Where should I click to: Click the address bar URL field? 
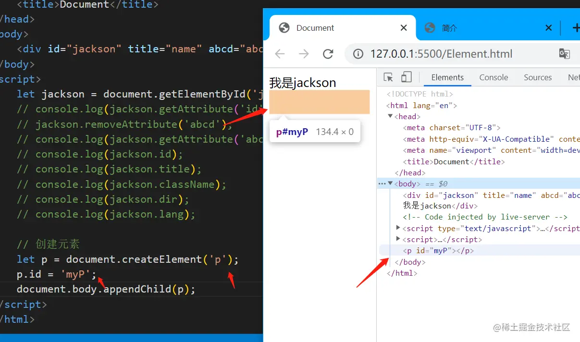tap(441, 54)
